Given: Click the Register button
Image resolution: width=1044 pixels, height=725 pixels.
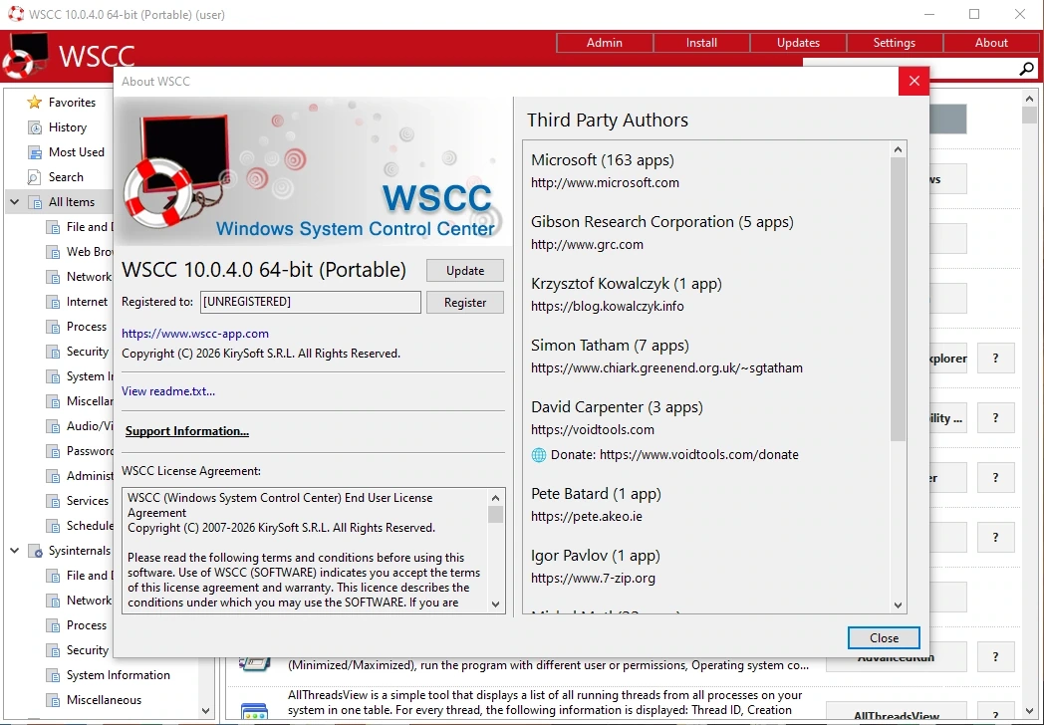Looking at the screenshot, I should (465, 303).
